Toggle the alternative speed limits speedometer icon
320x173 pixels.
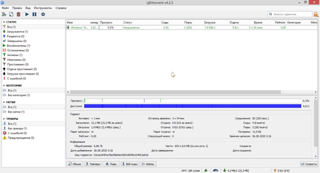click(215, 170)
